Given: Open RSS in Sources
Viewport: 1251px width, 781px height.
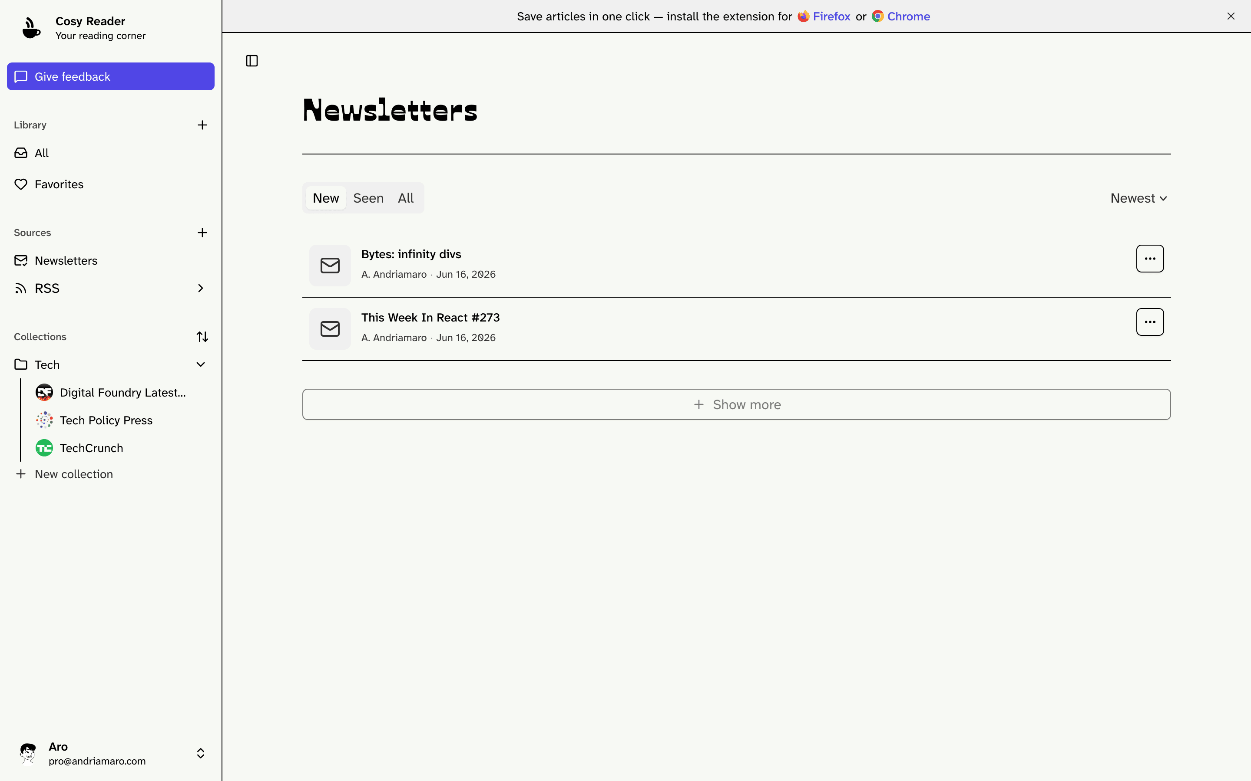Looking at the screenshot, I should coord(111,288).
